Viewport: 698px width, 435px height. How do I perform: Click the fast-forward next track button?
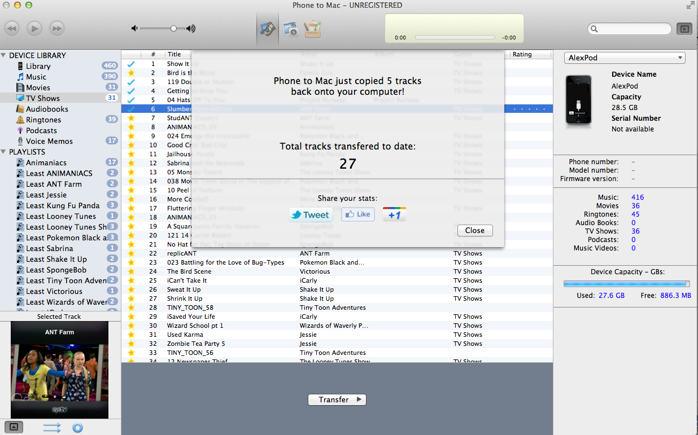[x=56, y=28]
